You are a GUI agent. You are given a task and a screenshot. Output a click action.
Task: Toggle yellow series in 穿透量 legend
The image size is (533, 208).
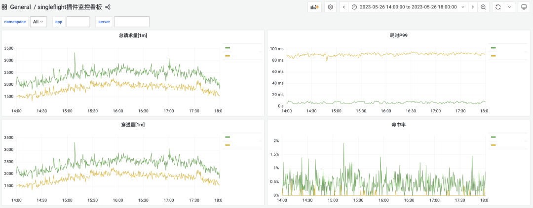(228, 145)
